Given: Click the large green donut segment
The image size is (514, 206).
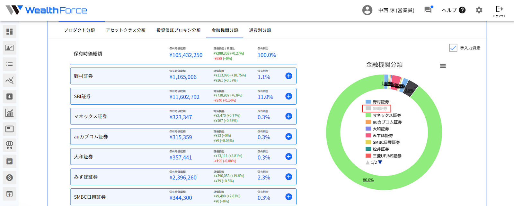Looking at the screenshot, I should click(x=333, y=132).
